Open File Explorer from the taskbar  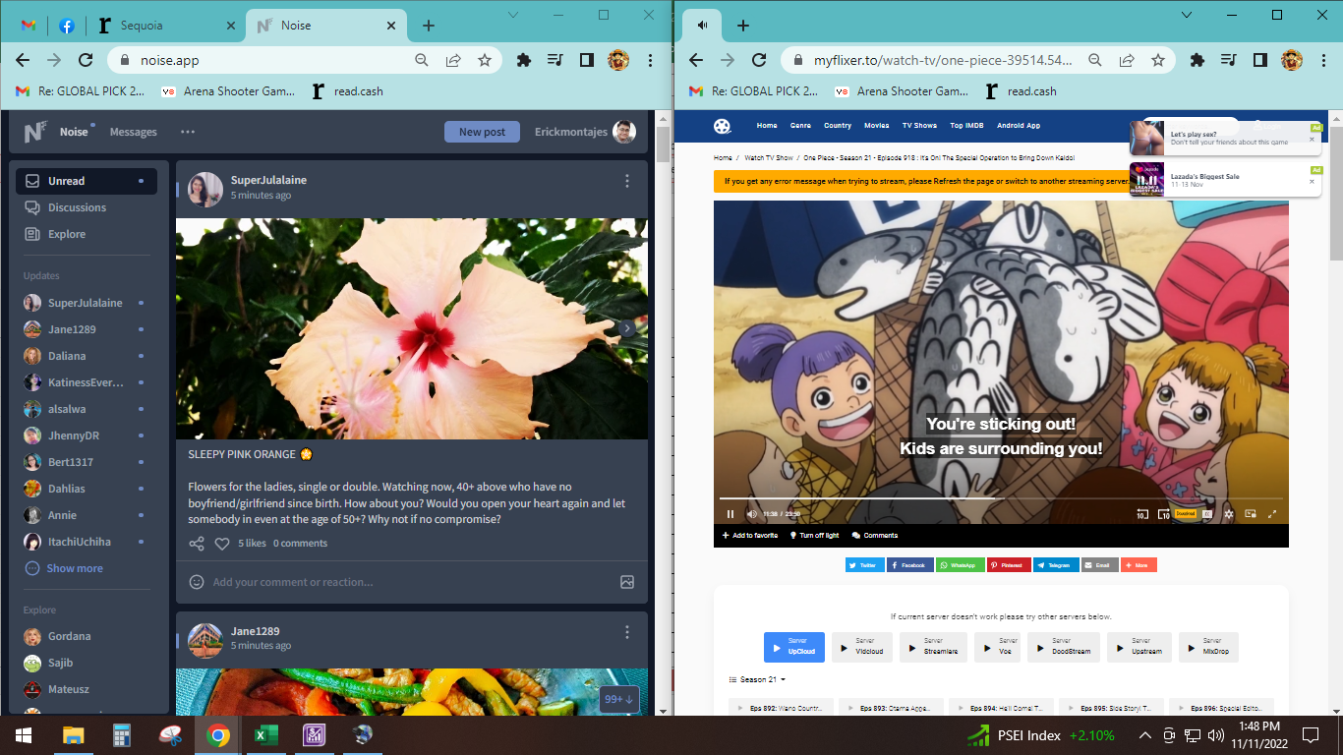pyautogui.click(x=74, y=735)
